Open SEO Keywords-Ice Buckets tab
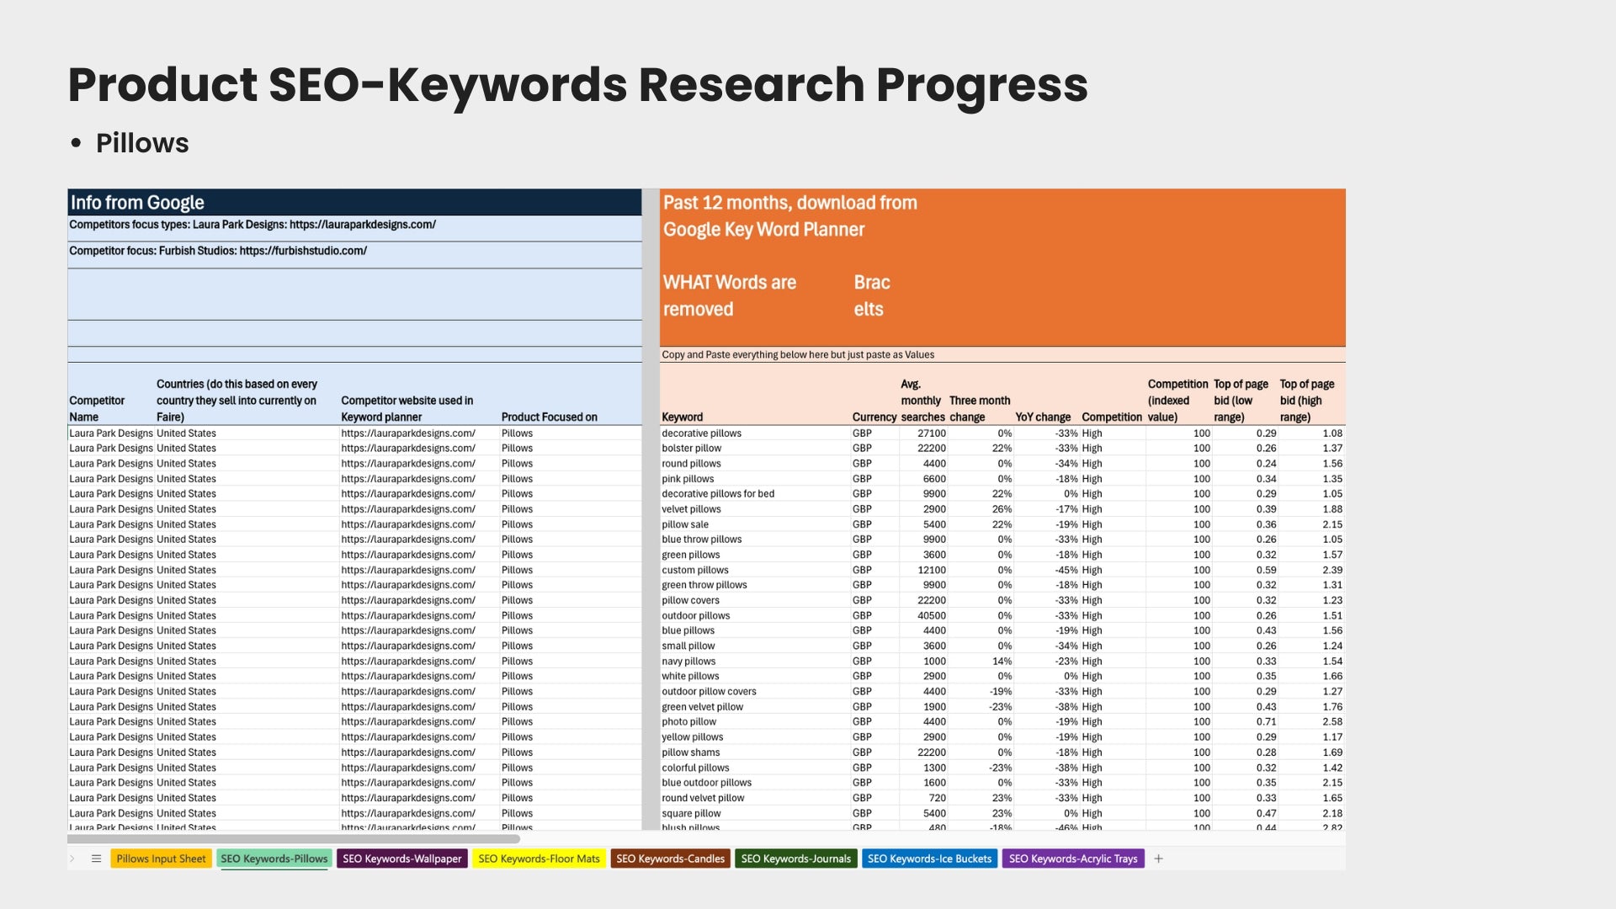 tap(929, 858)
